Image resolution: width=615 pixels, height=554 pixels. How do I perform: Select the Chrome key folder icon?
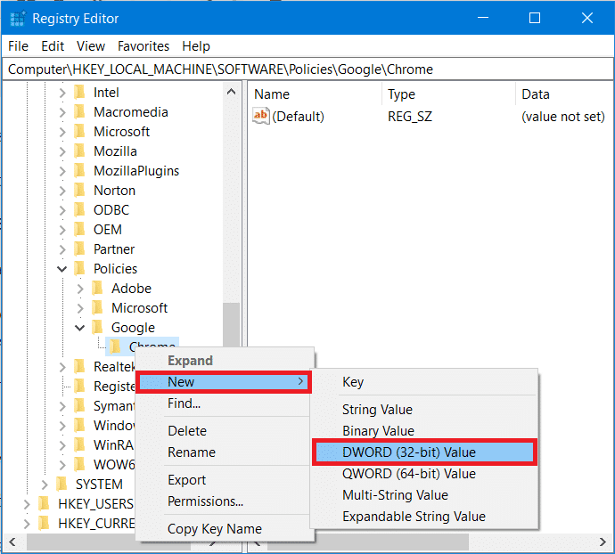pyautogui.click(x=115, y=346)
